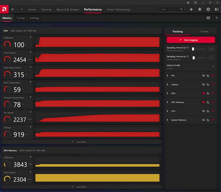221x192 pixels.
Task: Expand the CPU metrics section
Action: tap(167, 111)
